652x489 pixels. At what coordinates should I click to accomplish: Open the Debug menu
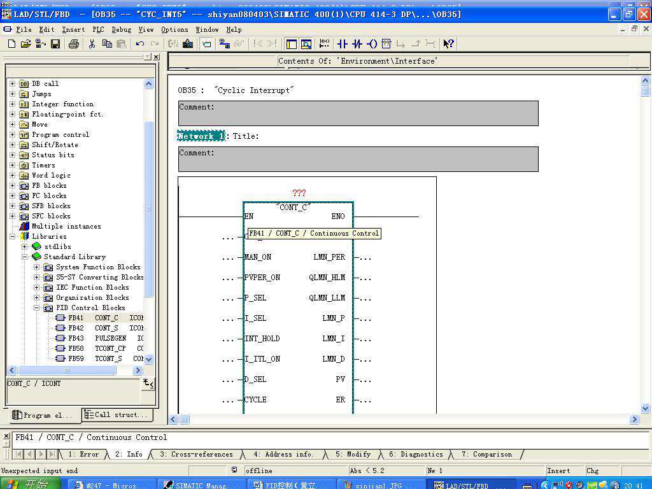point(121,29)
